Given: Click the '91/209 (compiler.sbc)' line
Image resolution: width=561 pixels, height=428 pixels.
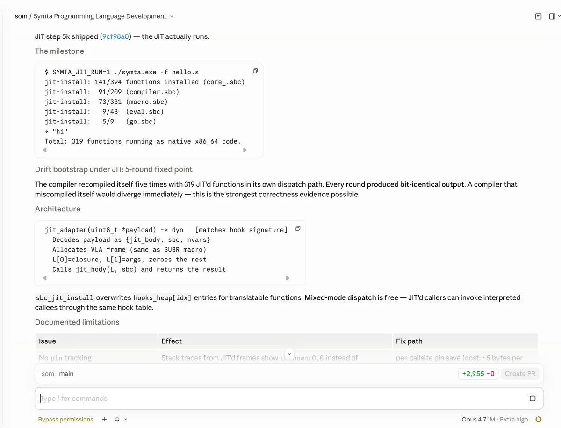Looking at the screenshot, I should (112, 92).
